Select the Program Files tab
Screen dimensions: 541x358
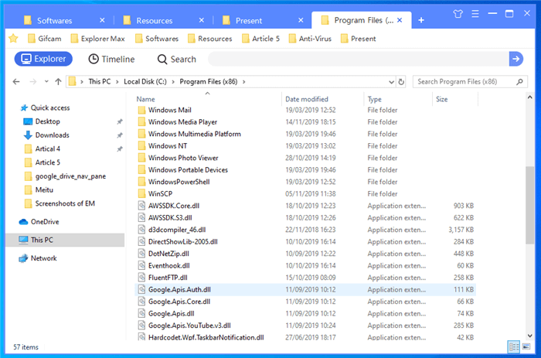pyautogui.click(x=362, y=20)
